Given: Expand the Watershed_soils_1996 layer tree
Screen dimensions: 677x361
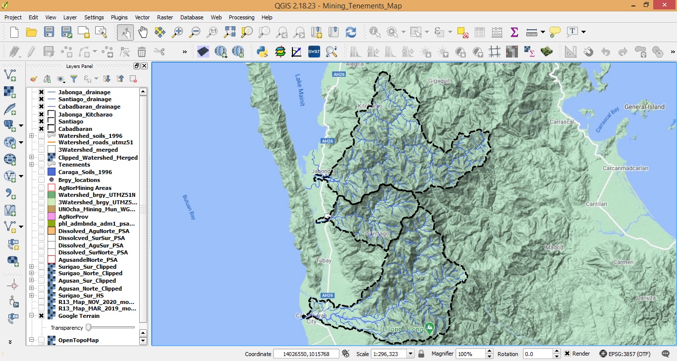Looking at the screenshot, I should pos(32,136).
